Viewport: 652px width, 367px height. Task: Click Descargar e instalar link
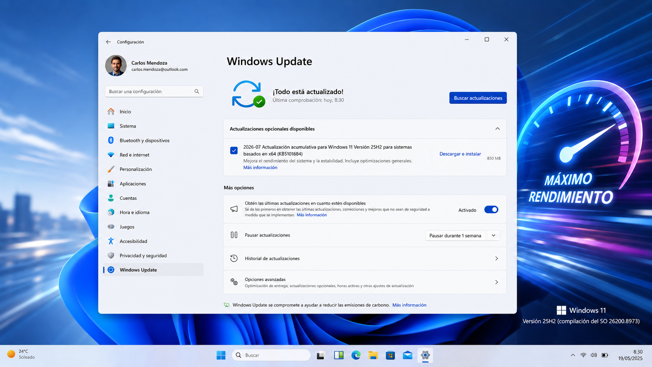[x=460, y=154]
